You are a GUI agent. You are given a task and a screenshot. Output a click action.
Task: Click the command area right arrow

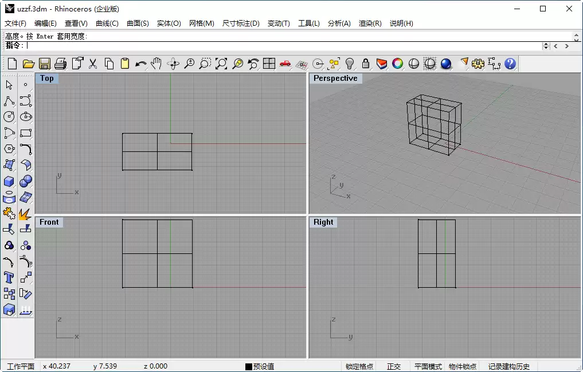pyautogui.click(x=567, y=46)
